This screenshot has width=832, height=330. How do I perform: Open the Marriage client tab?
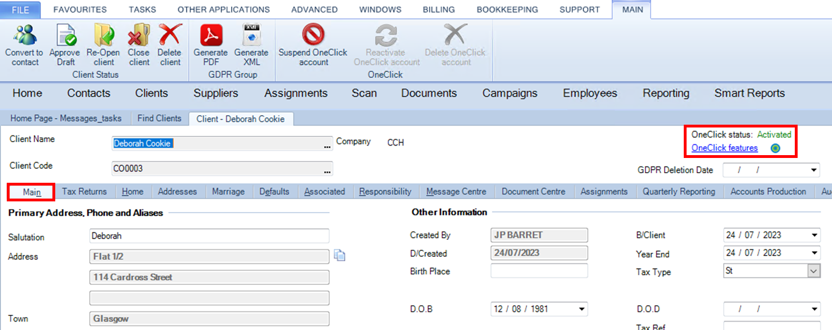[x=228, y=192]
